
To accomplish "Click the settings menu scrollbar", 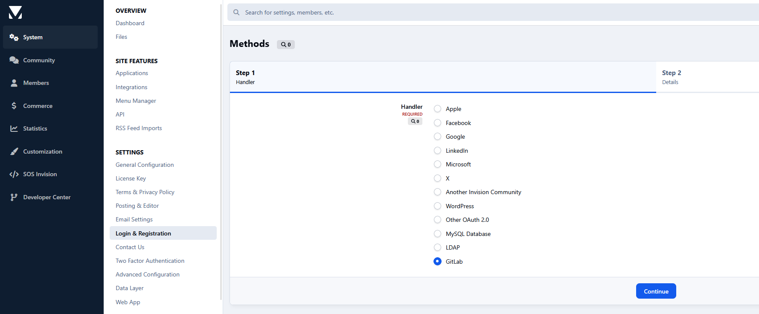I will pos(221,152).
